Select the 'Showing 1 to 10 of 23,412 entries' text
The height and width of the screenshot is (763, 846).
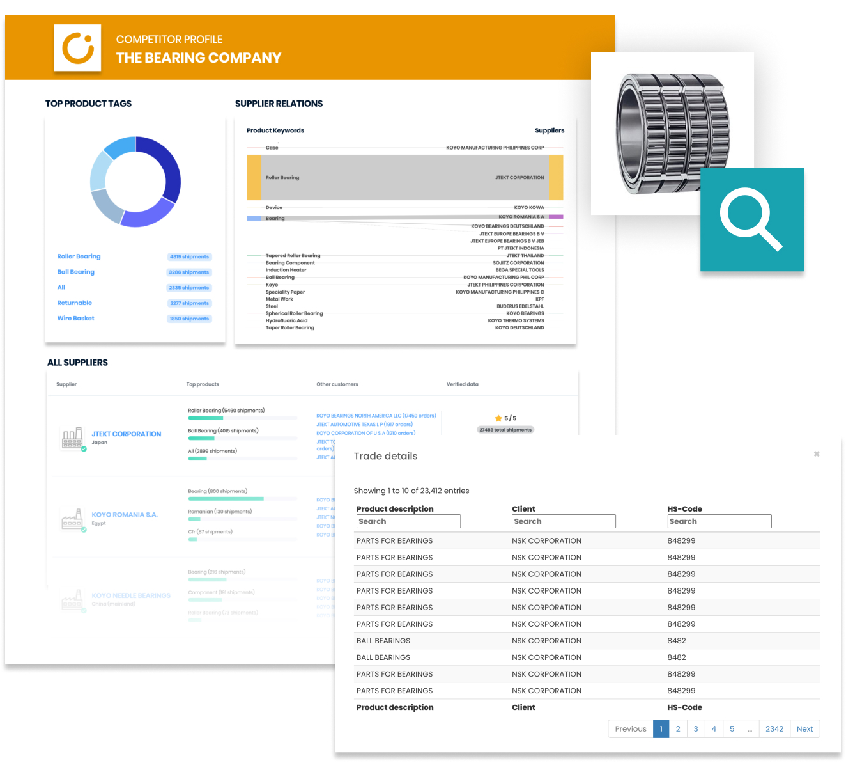pyautogui.click(x=411, y=491)
